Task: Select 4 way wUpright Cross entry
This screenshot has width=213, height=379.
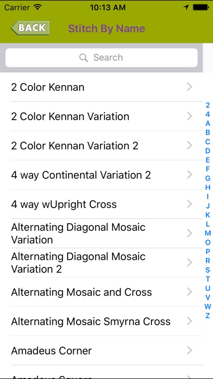Action: tap(101, 204)
